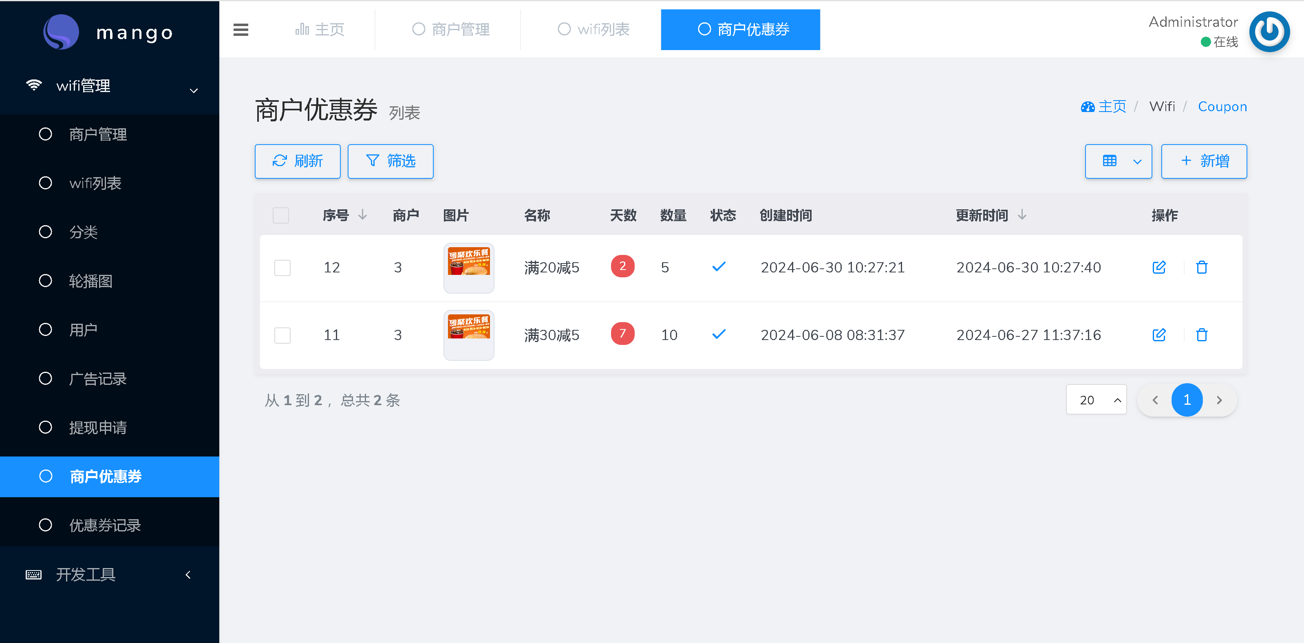Expand the table view options chevron
The height and width of the screenshot is (643, 1304).
click(x=1137, y=161)
